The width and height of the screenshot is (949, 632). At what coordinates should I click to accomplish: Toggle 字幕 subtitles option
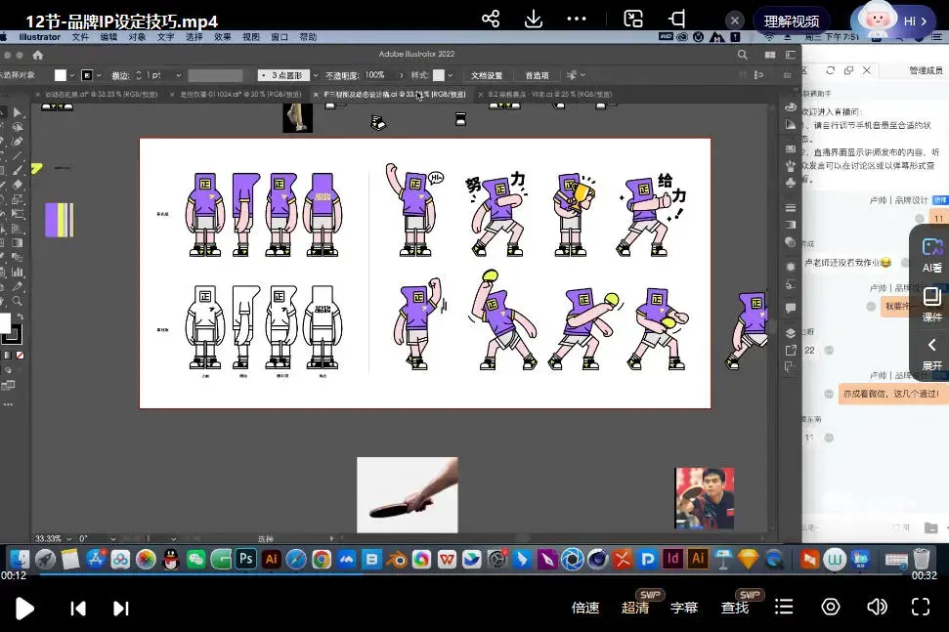click(684, 608)
